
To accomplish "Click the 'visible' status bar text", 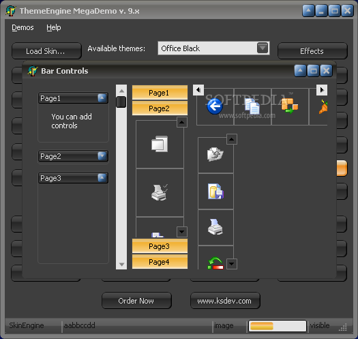I will [x=320, y=325].
